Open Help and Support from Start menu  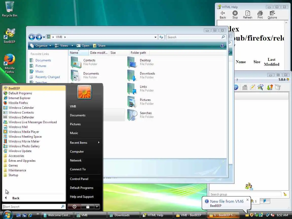pos(82,197)
